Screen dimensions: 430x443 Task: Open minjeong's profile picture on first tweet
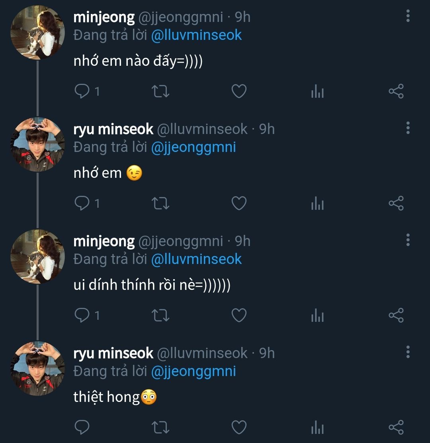[37, 32]
